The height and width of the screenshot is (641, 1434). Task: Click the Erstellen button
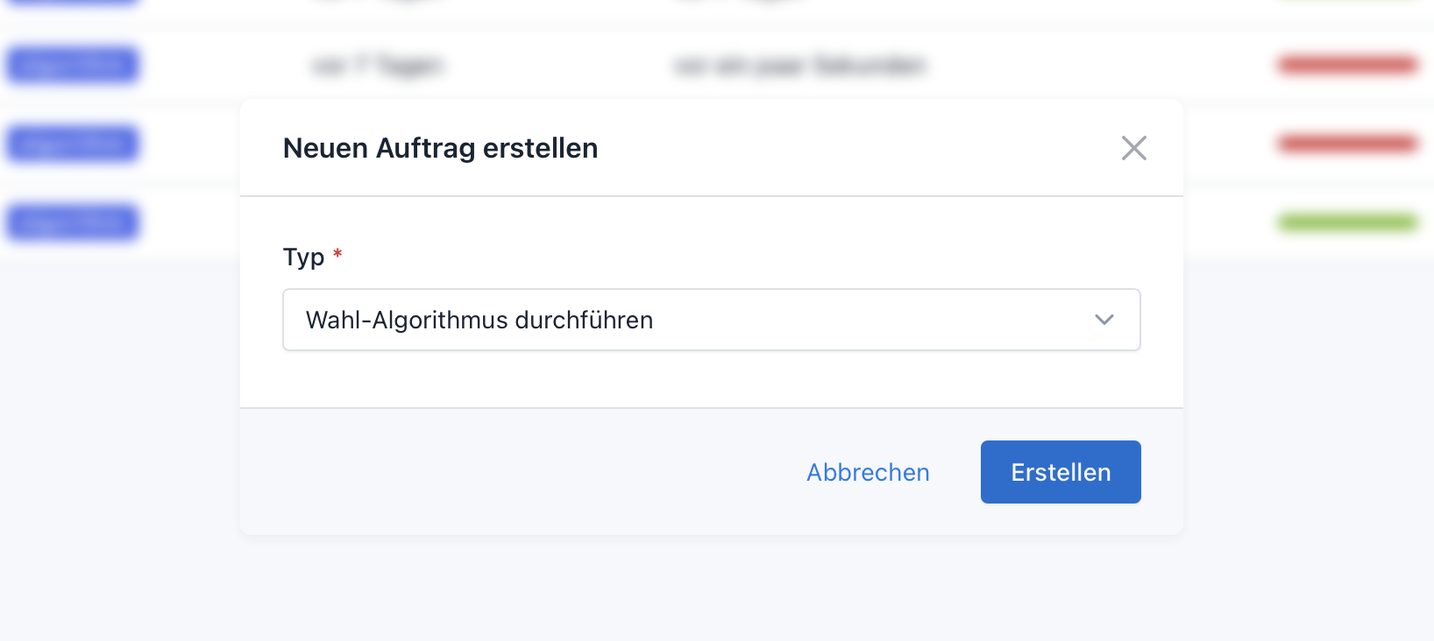[1061, 472]
